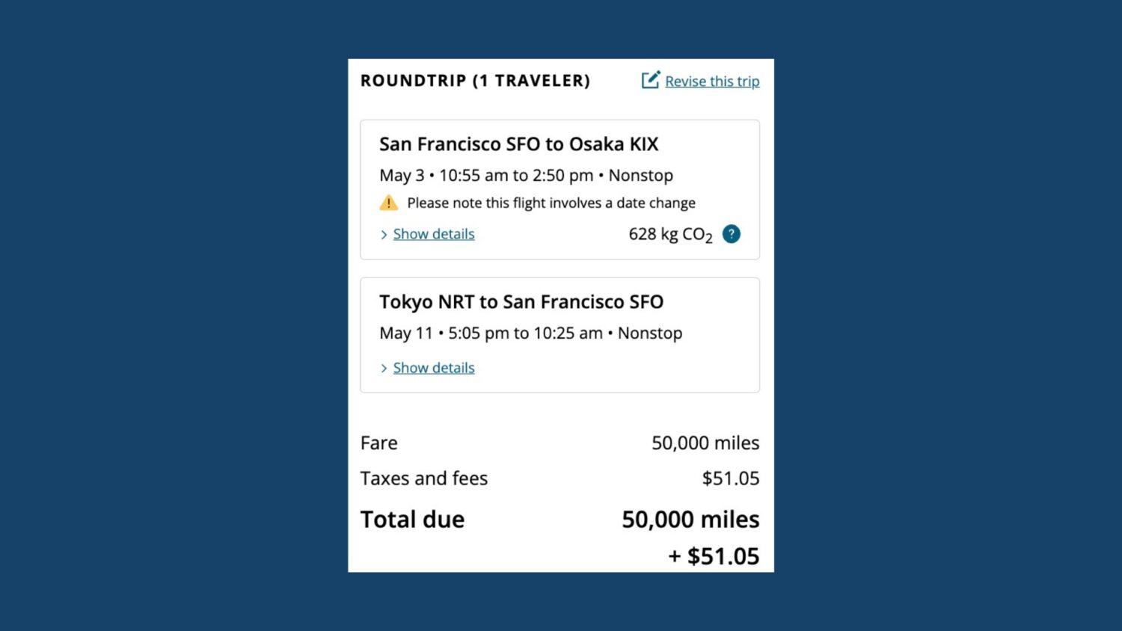Screen dimensions: 1122x631
Task: Click the Taxes and fees $51.05 value
Action: (x=730, y=478)
